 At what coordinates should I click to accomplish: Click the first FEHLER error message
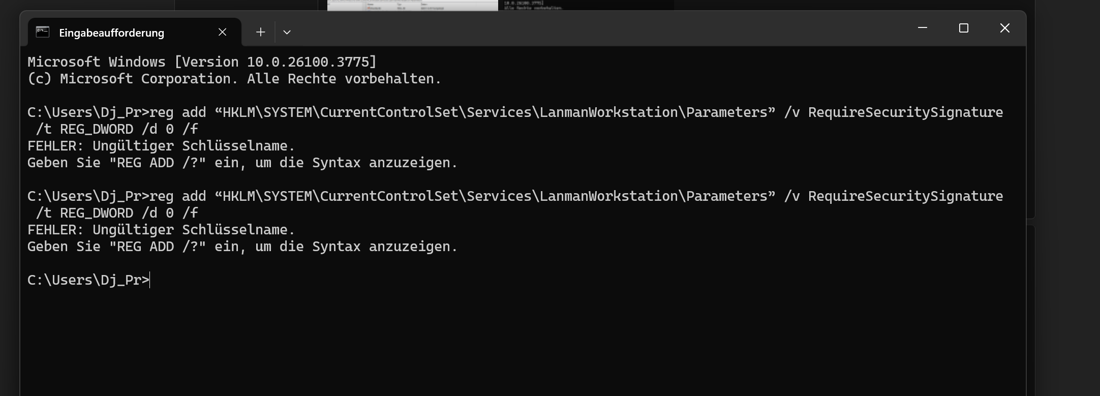161,146
